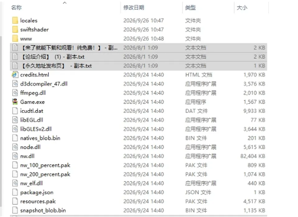
Task: Click the 2026/9/26 10:48 date of www
Action: point(143,39)
